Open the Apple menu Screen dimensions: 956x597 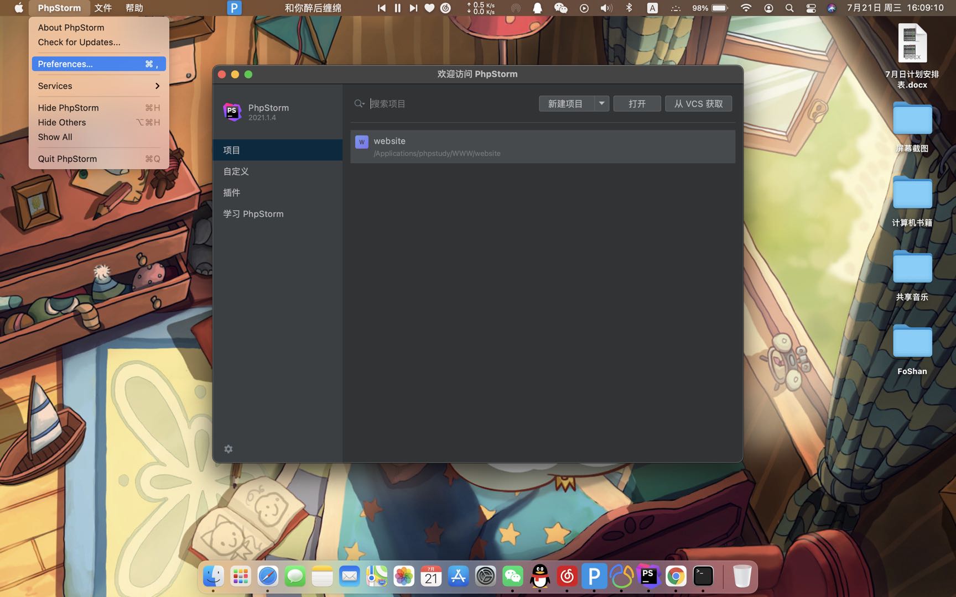click(18, 8)
